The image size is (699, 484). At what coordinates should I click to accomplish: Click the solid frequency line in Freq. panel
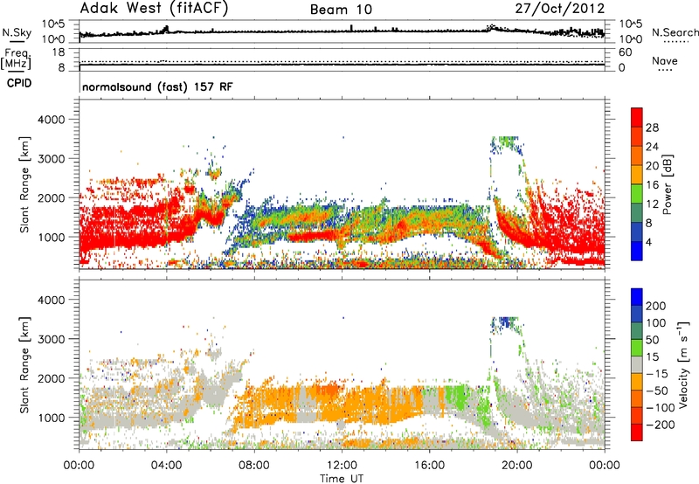point(342,65)
